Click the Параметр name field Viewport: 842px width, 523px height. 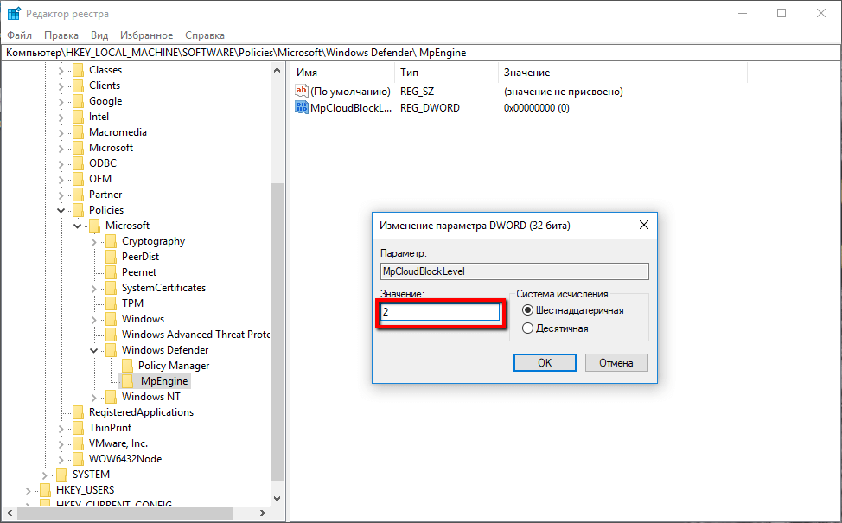tap(514, 271)
